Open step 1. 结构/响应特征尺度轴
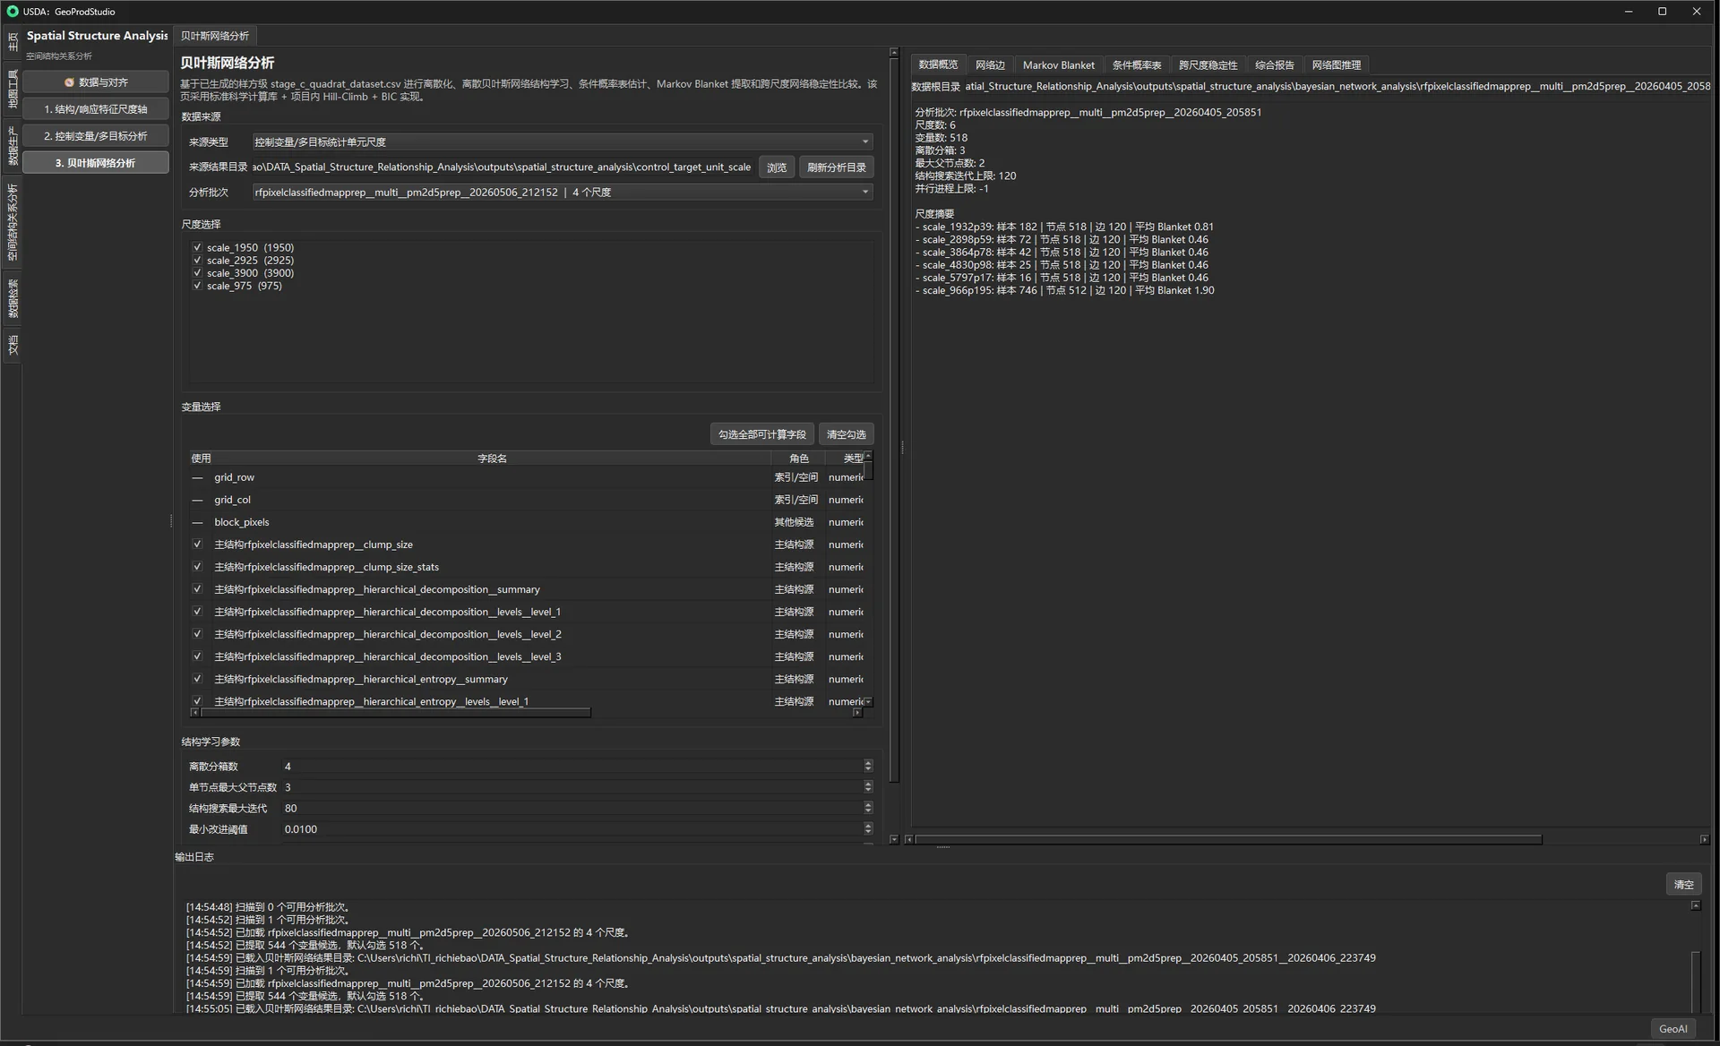 click(96, 109)
